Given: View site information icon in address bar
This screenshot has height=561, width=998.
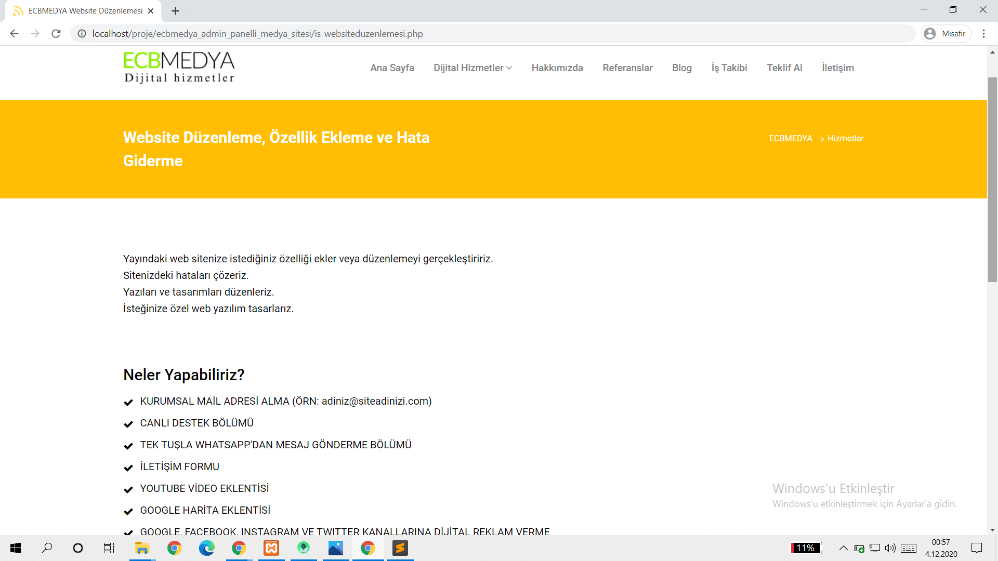Looking at the screenshot, I should [x=82, y=34].
